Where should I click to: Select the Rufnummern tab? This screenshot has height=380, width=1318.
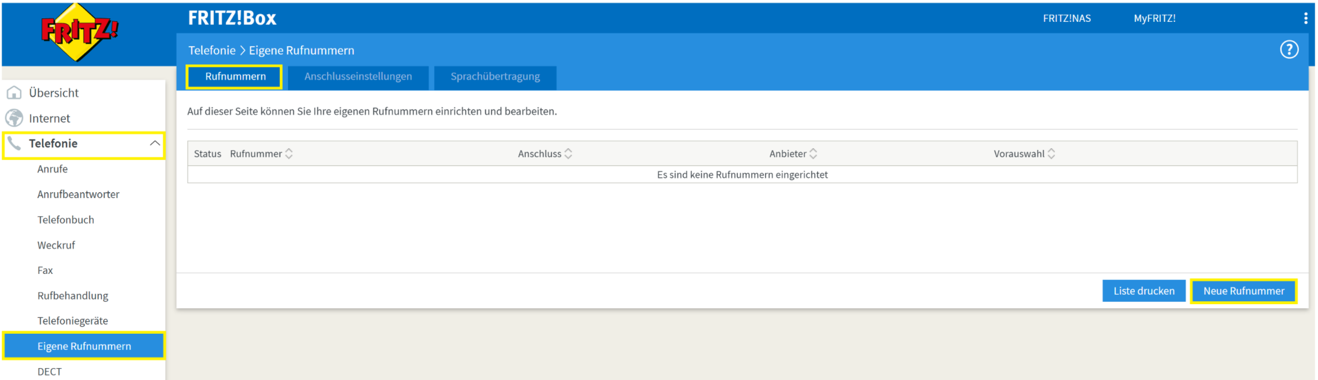click(235, 77)
